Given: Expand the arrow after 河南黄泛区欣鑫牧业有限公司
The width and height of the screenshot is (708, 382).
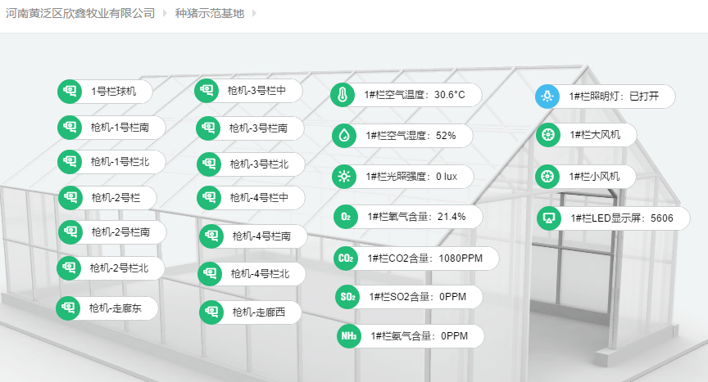Looking at the screenshot, I should click(x=165, y=14).
